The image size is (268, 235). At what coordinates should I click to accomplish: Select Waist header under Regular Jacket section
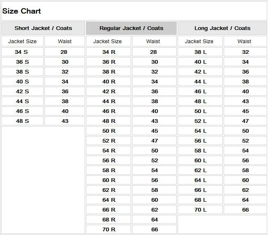(153, 41)
